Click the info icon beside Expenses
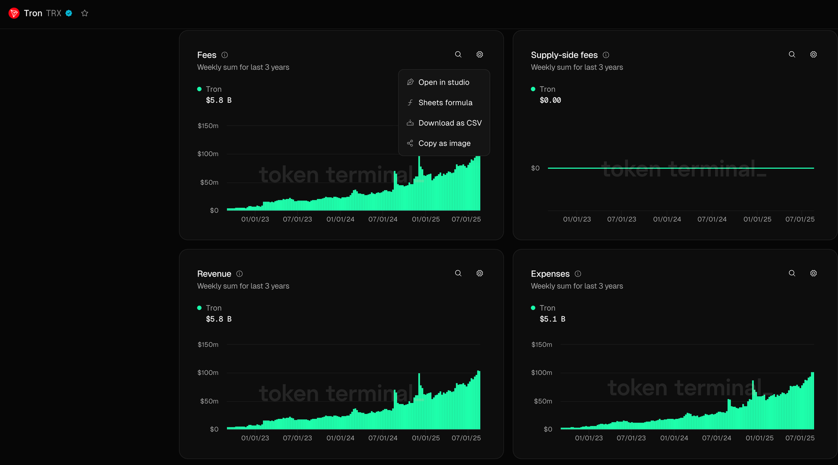Screen dimensions: 838x465 tap(578, 274)
